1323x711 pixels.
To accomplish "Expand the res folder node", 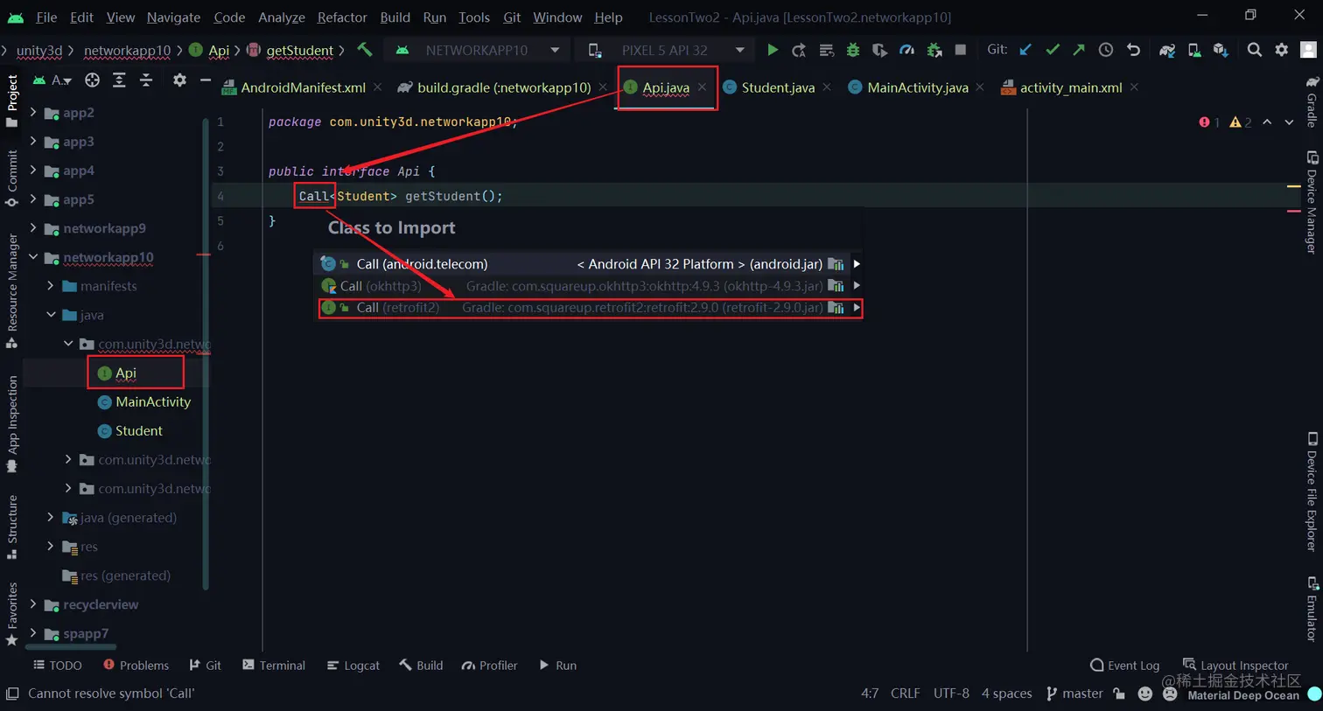I will [50, 547].
